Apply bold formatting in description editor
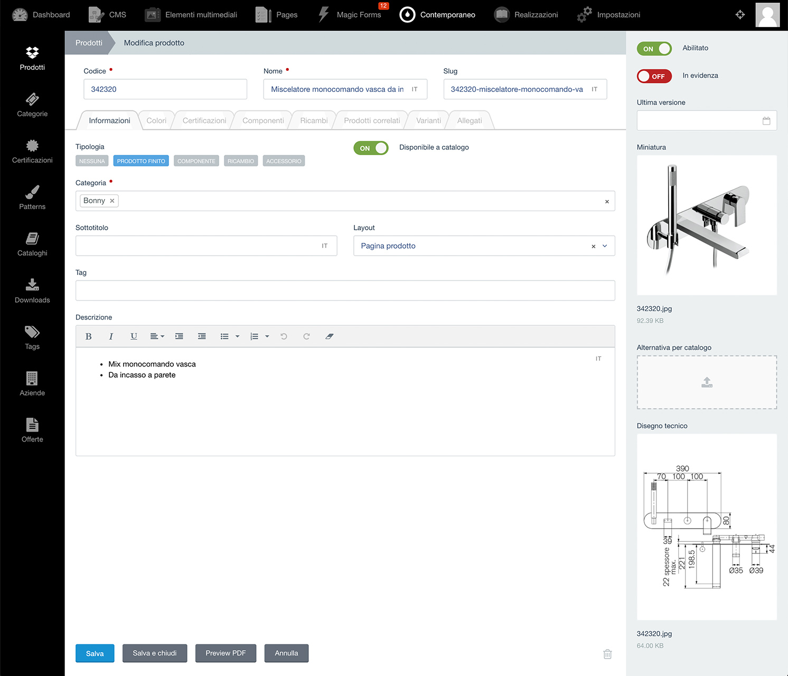The width and height of the screenshot is (788, 676). [x=89, y=336]
